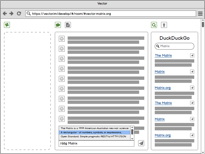Select 'The Matrix is a 1999' suggestion

[95, 128]
